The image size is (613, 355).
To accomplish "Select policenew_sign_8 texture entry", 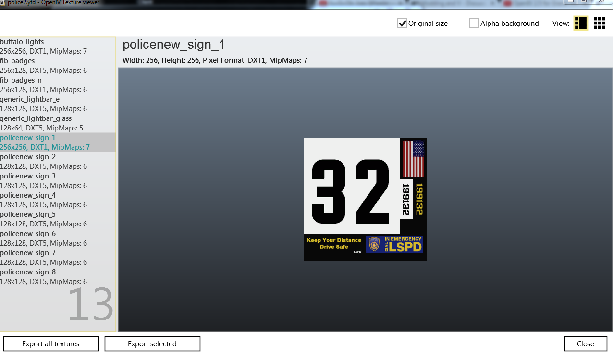I will coord(58,277).
